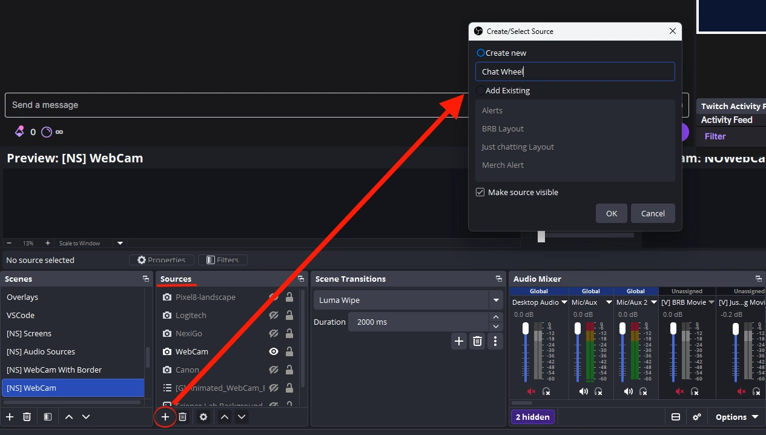Select the Create new radio button
Image resolution: width=766 pixels, height=435 pixels.
[x=481, y=53]
